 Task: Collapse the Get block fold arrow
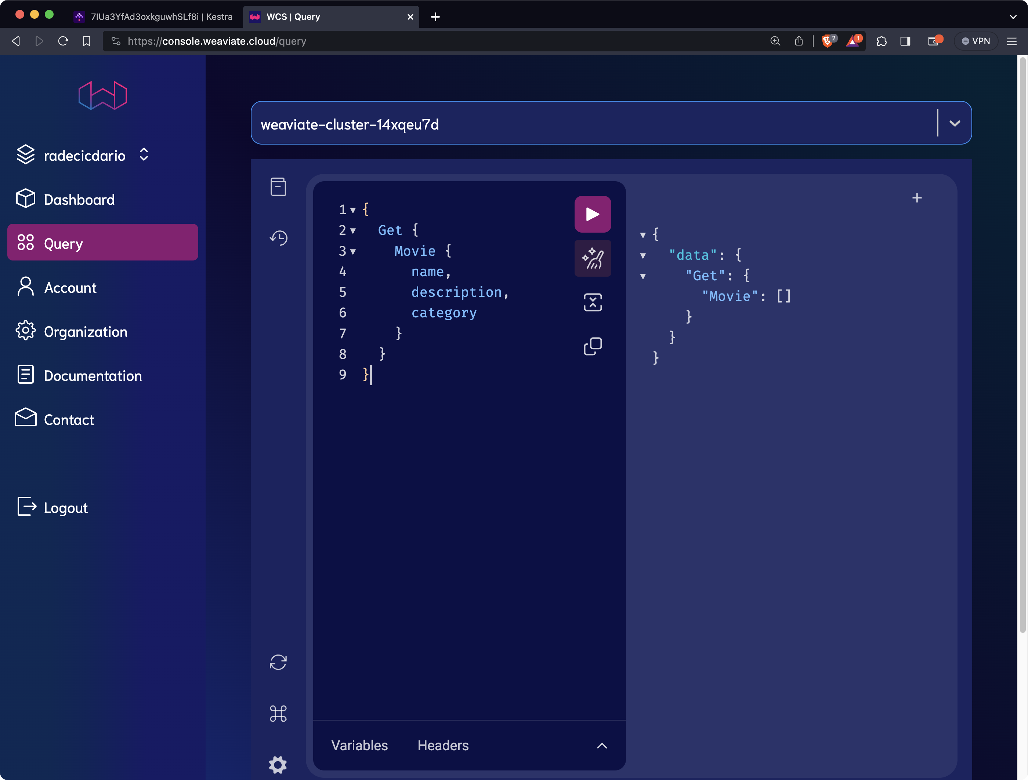353,231
